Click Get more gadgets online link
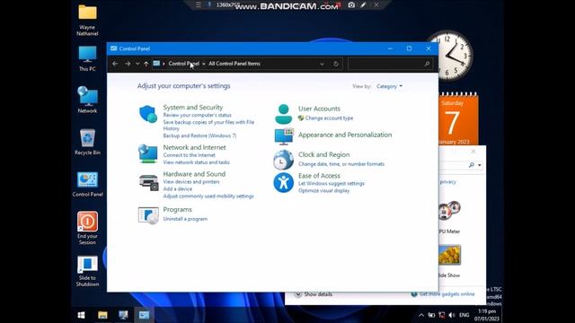Image resolution: width=575 pixels, height=323 pixels. pyautogui.click(x=447, y=294)
